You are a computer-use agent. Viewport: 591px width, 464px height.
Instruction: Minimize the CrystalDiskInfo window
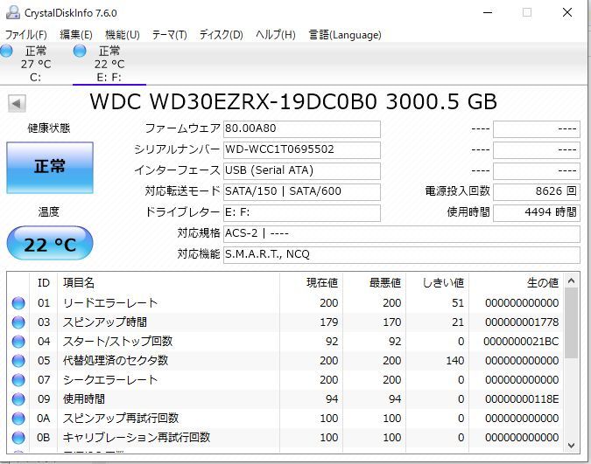488,12
